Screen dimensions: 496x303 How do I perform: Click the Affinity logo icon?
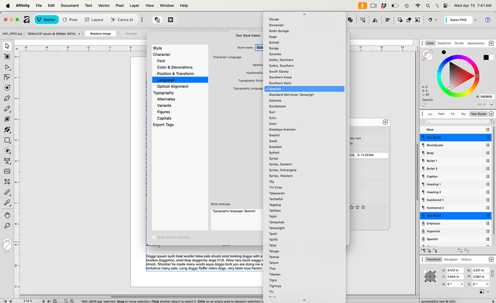(x=27, y=20)
